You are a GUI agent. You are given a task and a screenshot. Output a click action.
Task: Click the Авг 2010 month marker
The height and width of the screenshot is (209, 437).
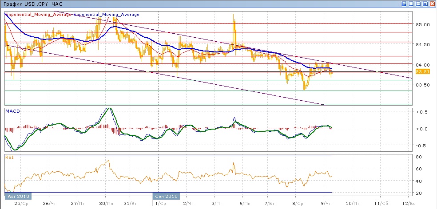coord(17,196)
